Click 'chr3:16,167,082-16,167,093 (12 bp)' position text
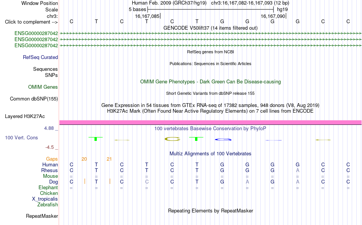The height and width of the screenshot is (225, 362). [250, 3]
